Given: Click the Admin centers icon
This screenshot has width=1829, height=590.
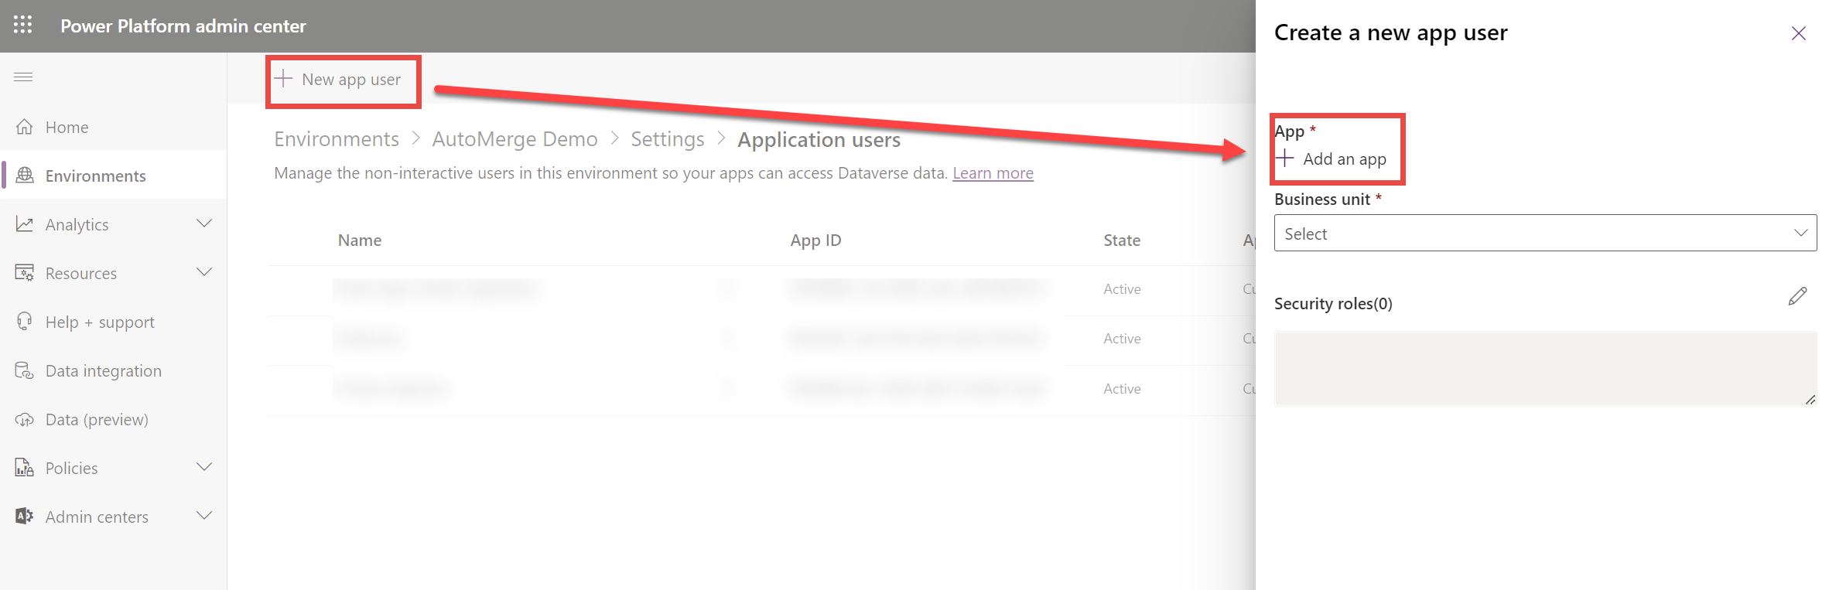Looking at the screenshot, I should (25, 517).
